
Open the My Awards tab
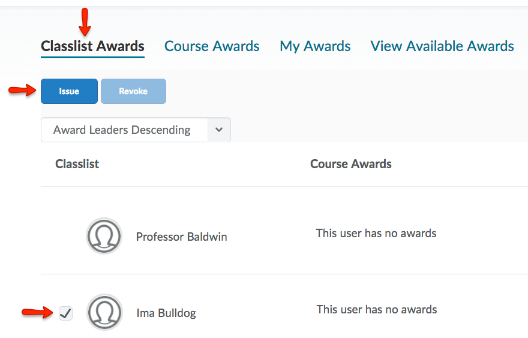point(315,46)
